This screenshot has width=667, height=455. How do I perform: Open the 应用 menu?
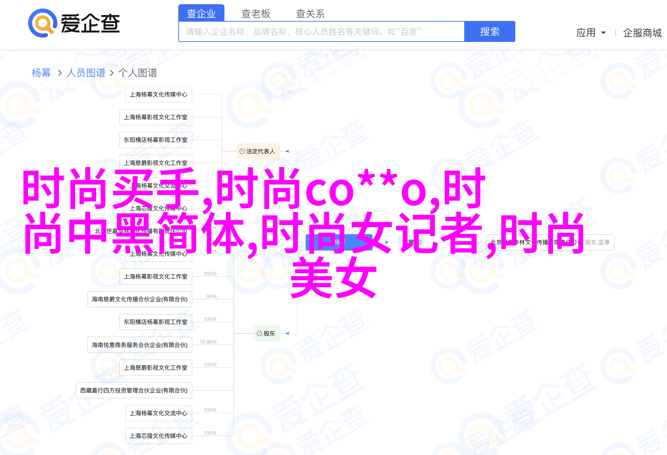click(586, 33)
